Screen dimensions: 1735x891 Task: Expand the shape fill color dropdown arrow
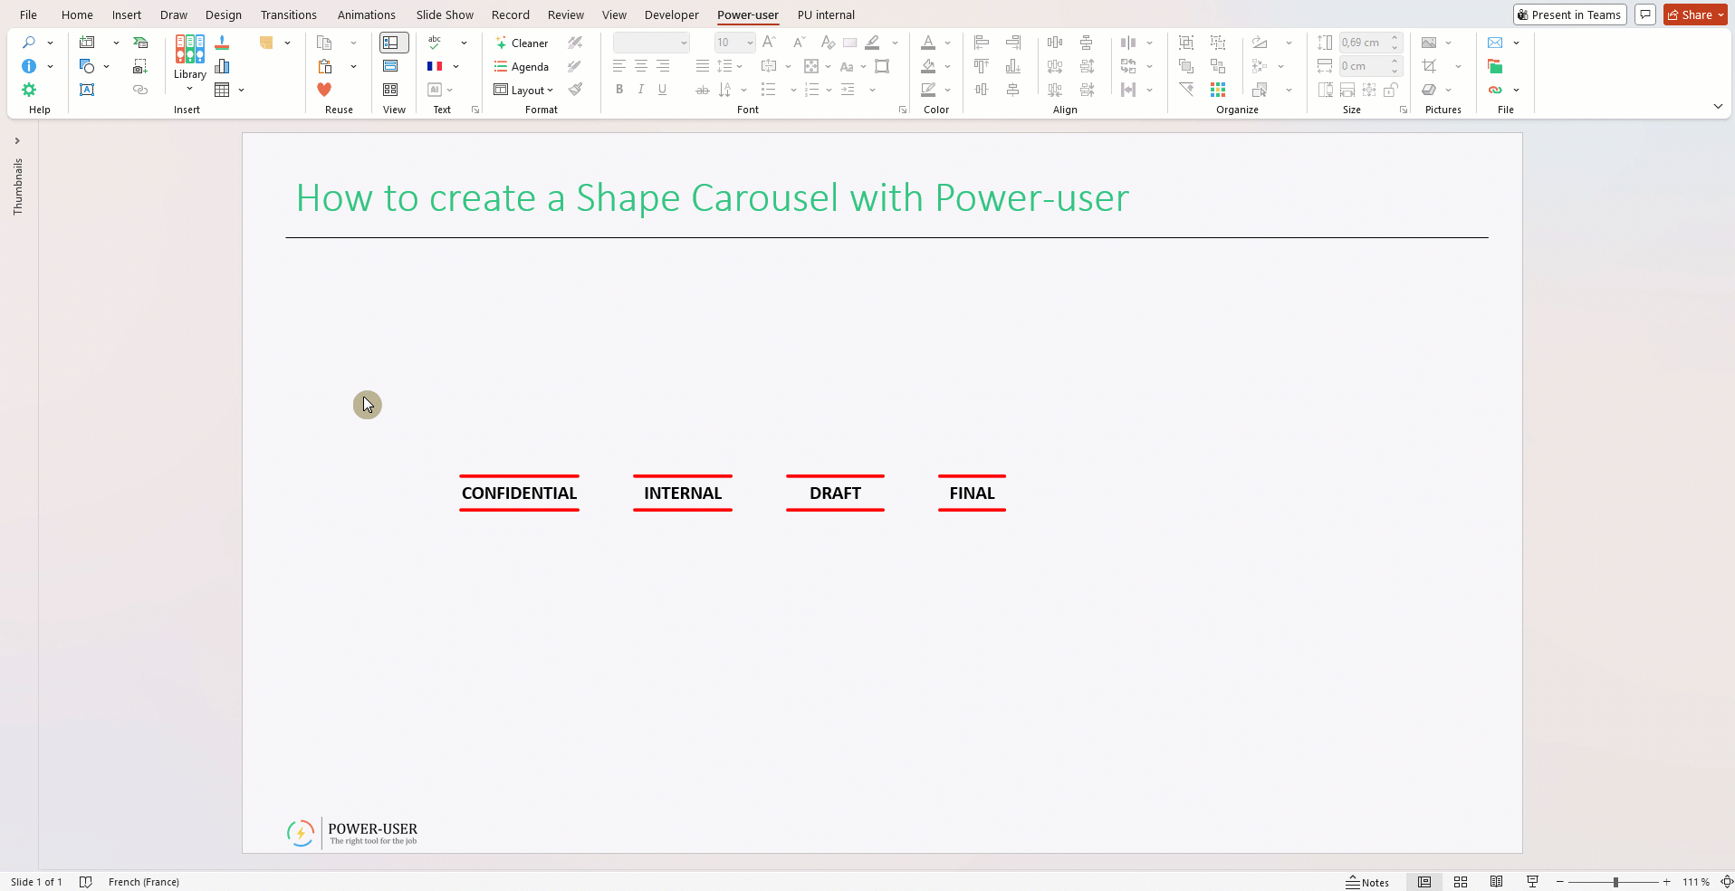[948, 66]
